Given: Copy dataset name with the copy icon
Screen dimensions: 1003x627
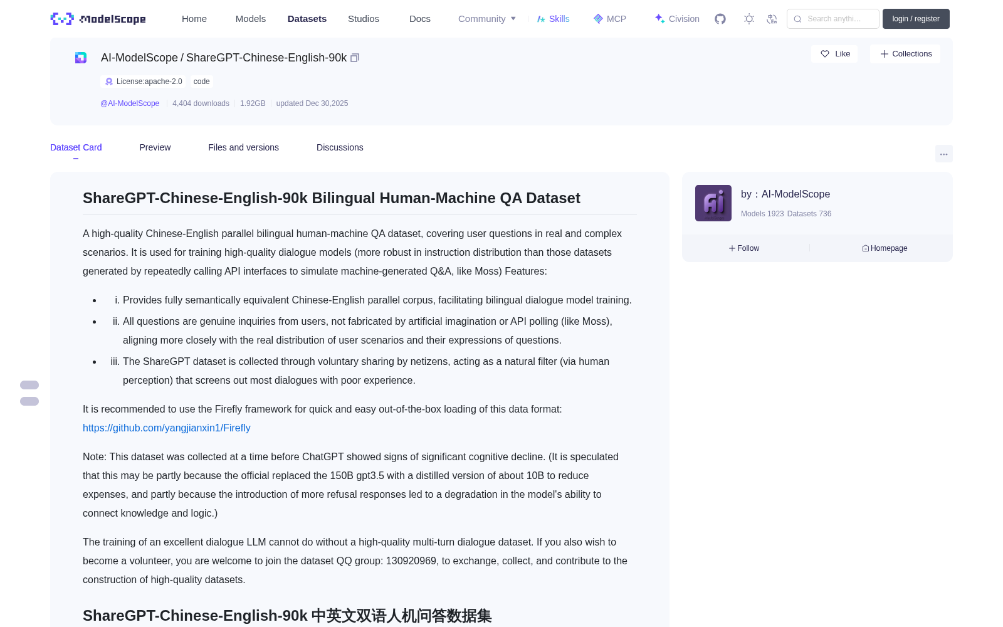Looking at the screenshot, I should pos(355,58).
